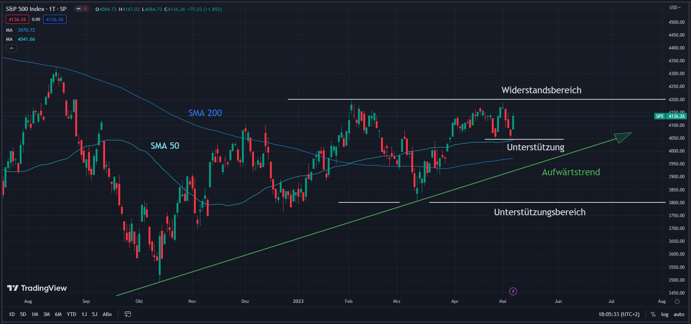
Task: Click the Okt label on time axis
Action: (x=139, y=301)
